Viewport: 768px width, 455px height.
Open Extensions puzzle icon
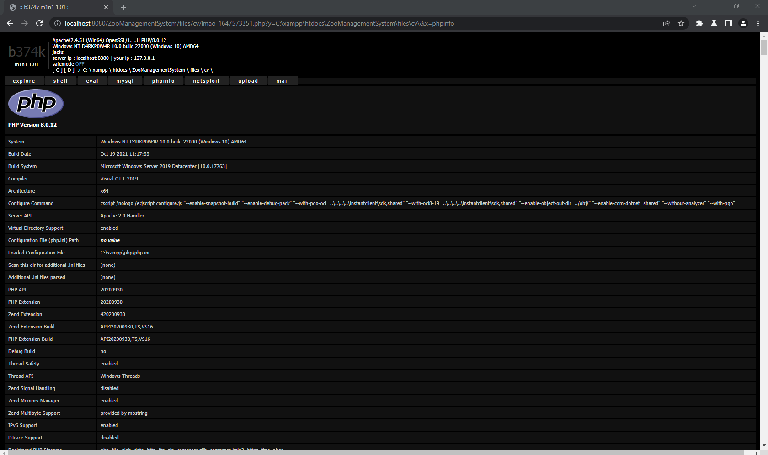699,23
